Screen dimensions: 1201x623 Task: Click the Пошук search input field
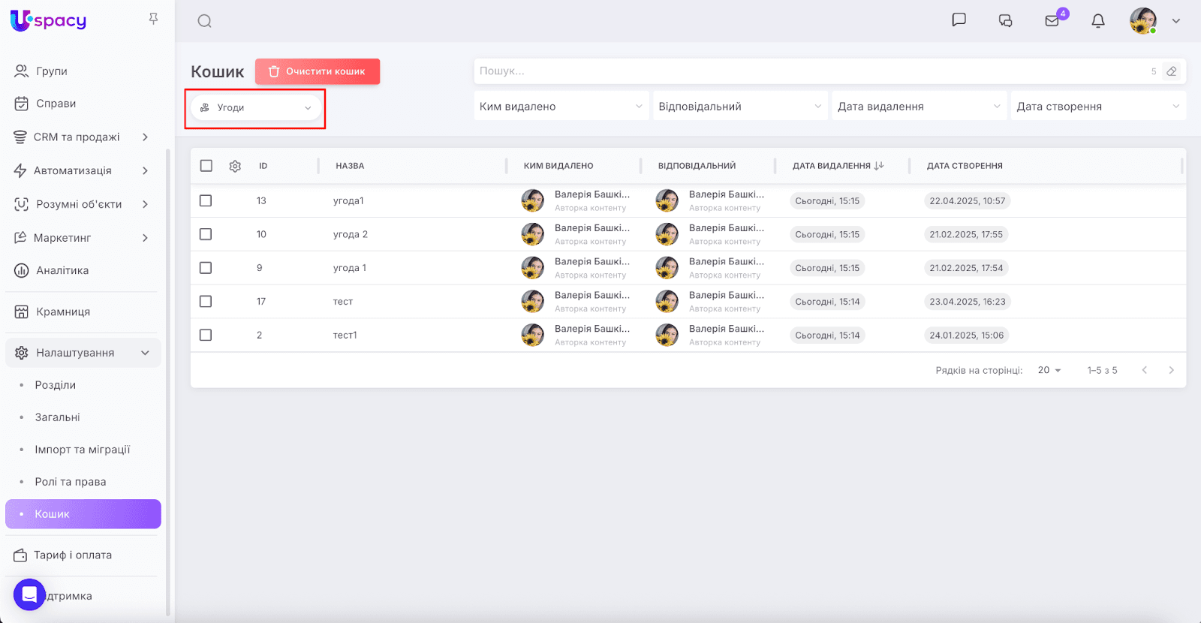point(811,71)
